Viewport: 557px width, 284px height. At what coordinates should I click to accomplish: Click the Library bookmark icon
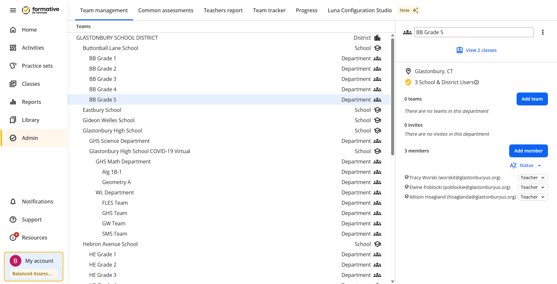13,120
